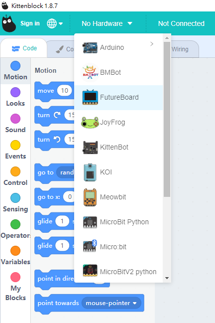This screenshot has width=215, height=323.
Task: Choose the BMBot robot icon
Action: (90, 72)
